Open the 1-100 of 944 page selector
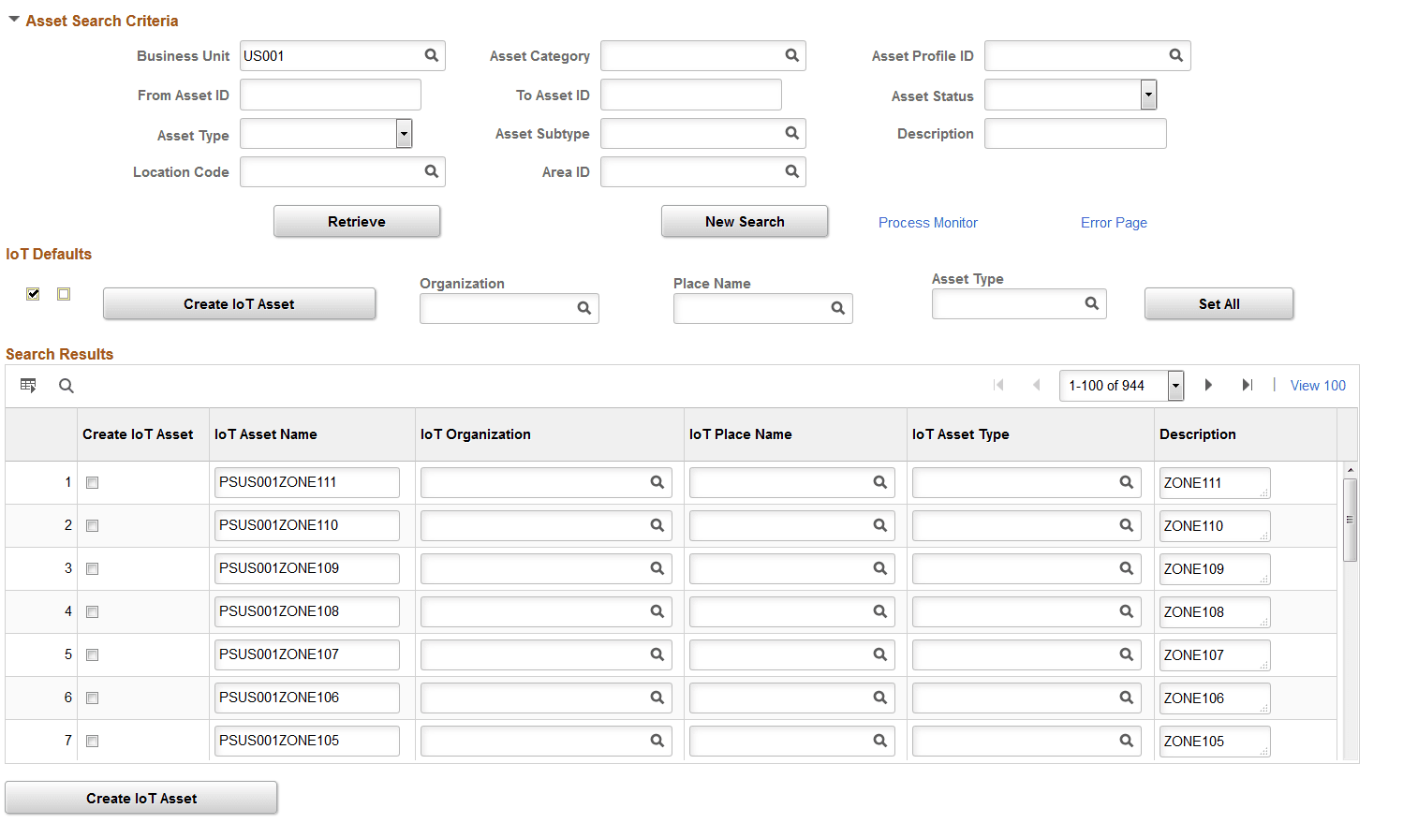 coord(1175,385)
